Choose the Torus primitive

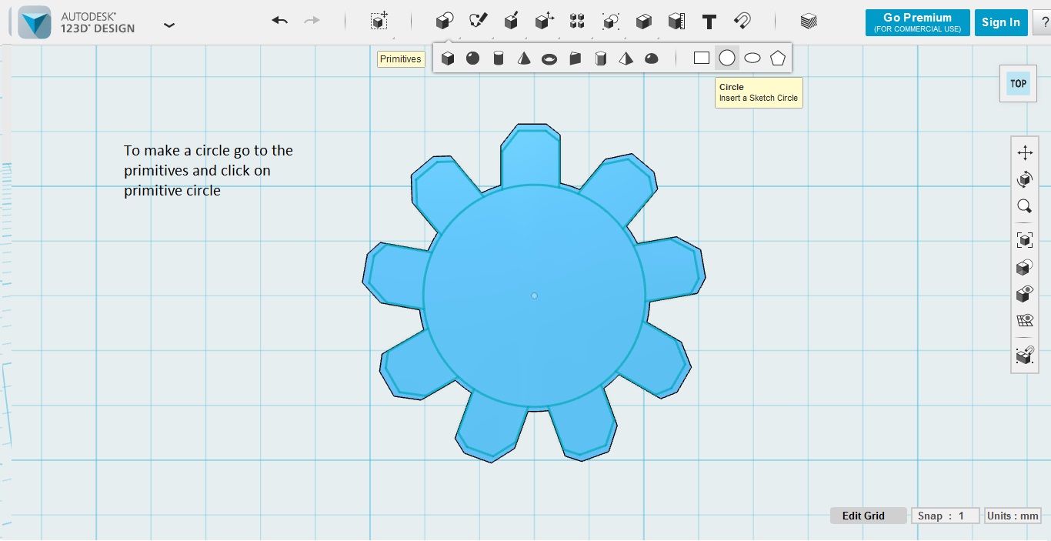point(549,57)
